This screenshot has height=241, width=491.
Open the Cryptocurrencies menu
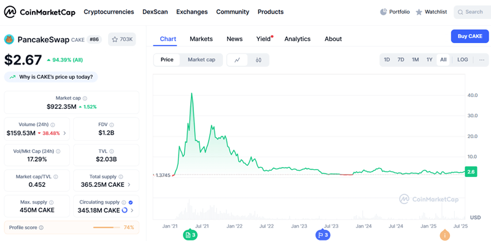[x=109, y=12]
